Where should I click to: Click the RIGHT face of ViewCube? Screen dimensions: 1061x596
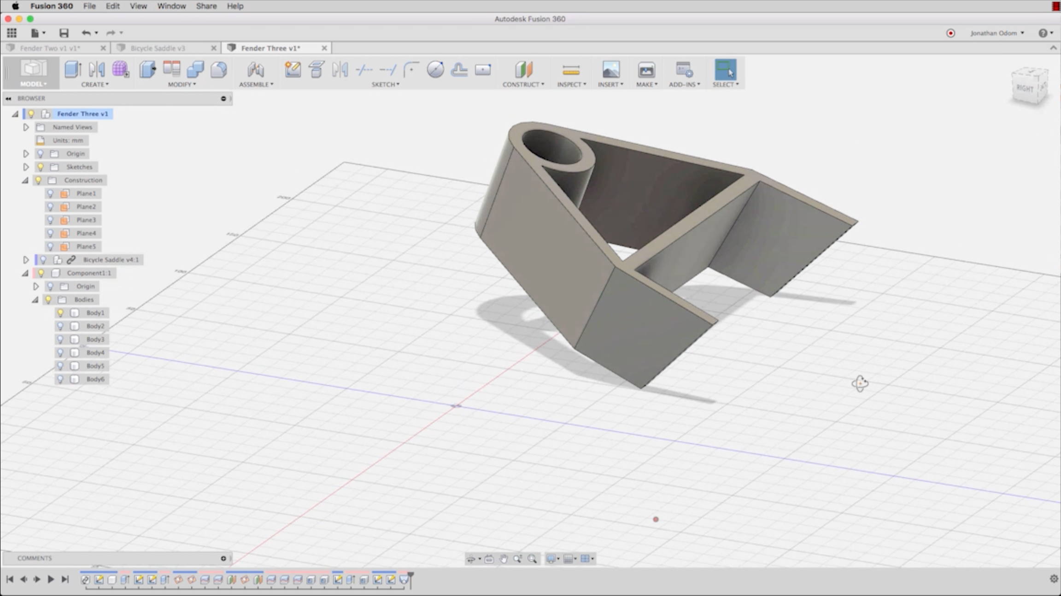[x=1025, y=88]
